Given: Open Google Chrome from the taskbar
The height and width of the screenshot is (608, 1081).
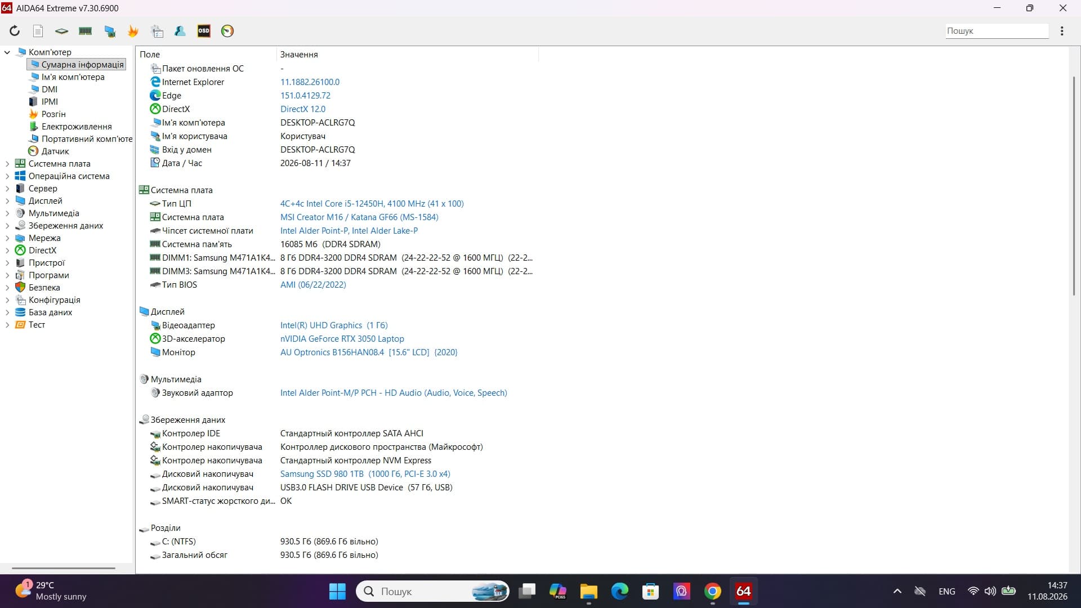Looking at the screenshot, I should (713, 591).
